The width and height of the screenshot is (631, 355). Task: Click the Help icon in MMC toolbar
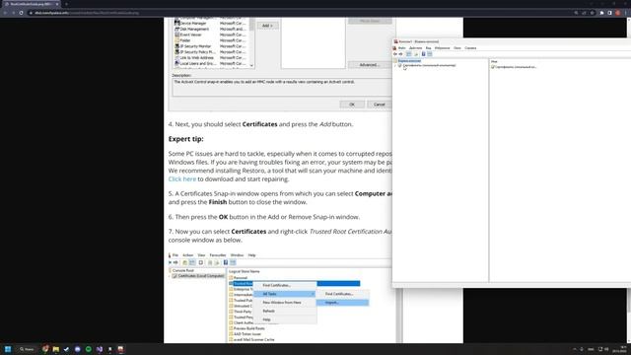(423, 54)
